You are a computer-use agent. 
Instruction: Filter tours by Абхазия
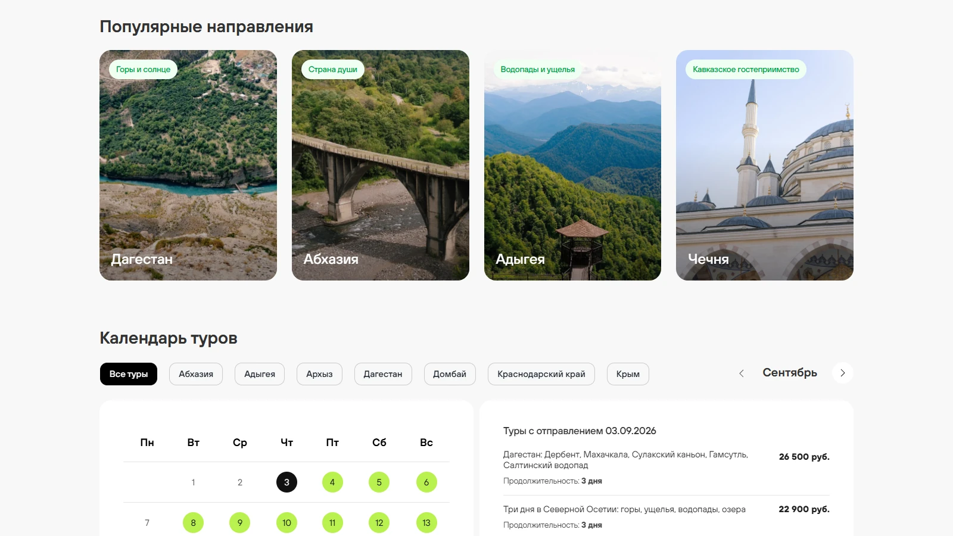coord(196,374)
